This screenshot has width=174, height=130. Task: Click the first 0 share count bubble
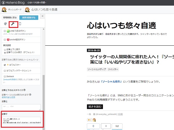(93, 126)
